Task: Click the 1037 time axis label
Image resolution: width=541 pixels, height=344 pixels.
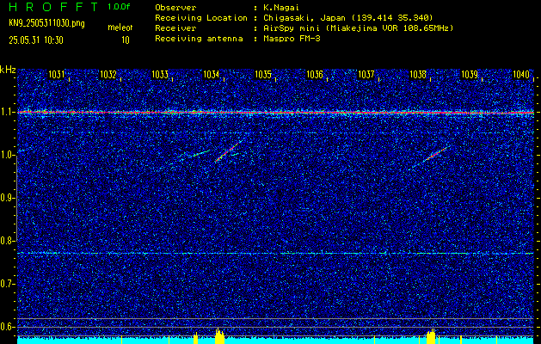Action: 366,74
